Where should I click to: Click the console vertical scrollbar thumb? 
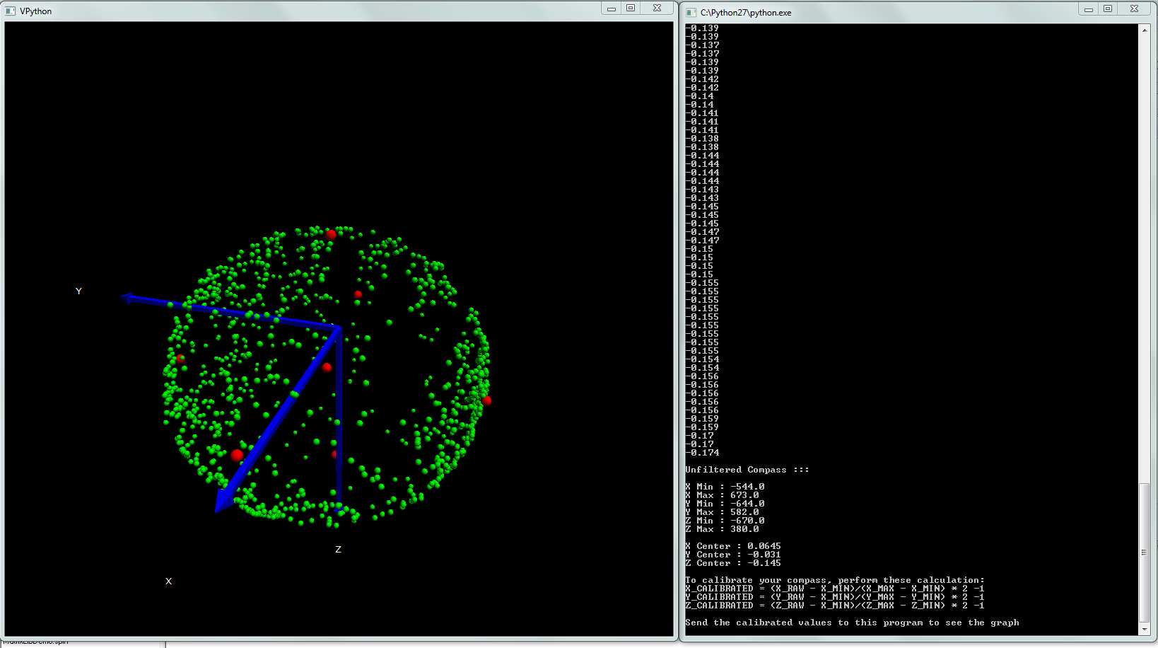[1145, 552]
